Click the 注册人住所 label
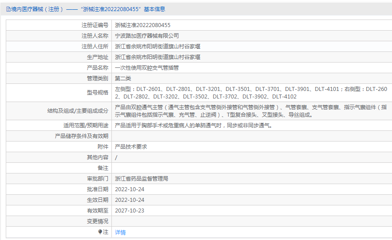This screenshot has height=240, width=392. coord(95,47)
